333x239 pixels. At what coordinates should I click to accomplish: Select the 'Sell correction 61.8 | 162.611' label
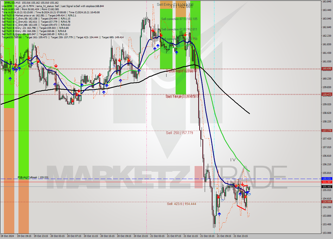(179, 29)
